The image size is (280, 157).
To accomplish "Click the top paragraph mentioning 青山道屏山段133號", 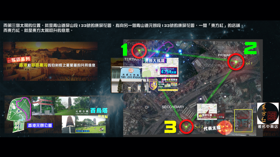I will (123, 26).
